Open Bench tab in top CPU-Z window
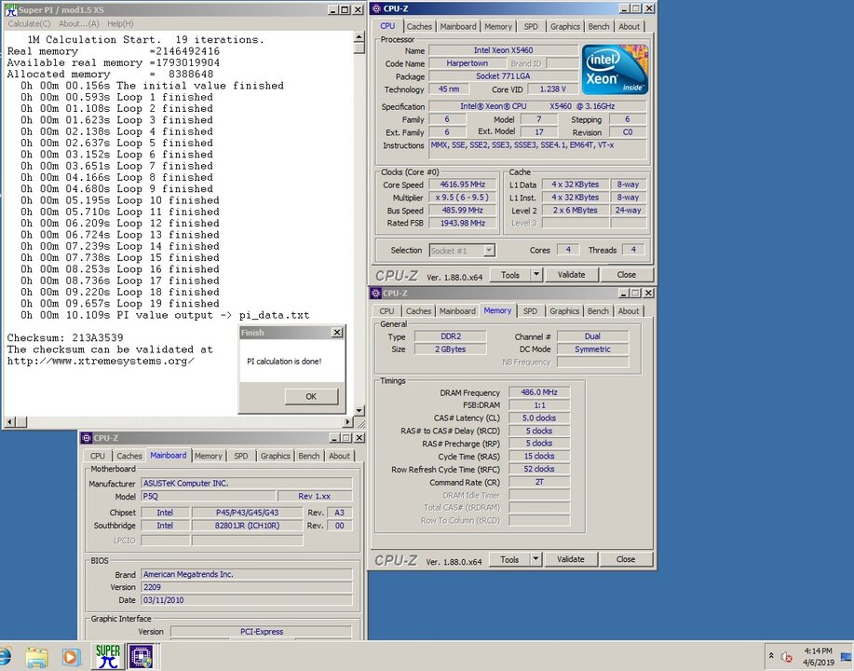This screenshot has height=671, width=854. [x=599, y=26]
